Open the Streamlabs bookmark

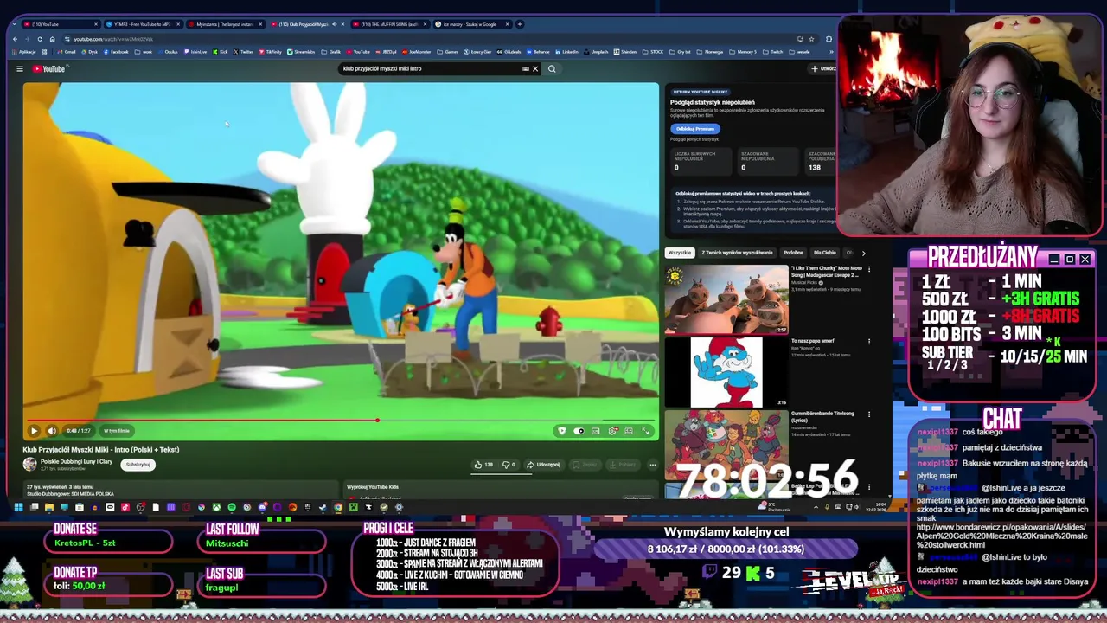click(302, 52)
